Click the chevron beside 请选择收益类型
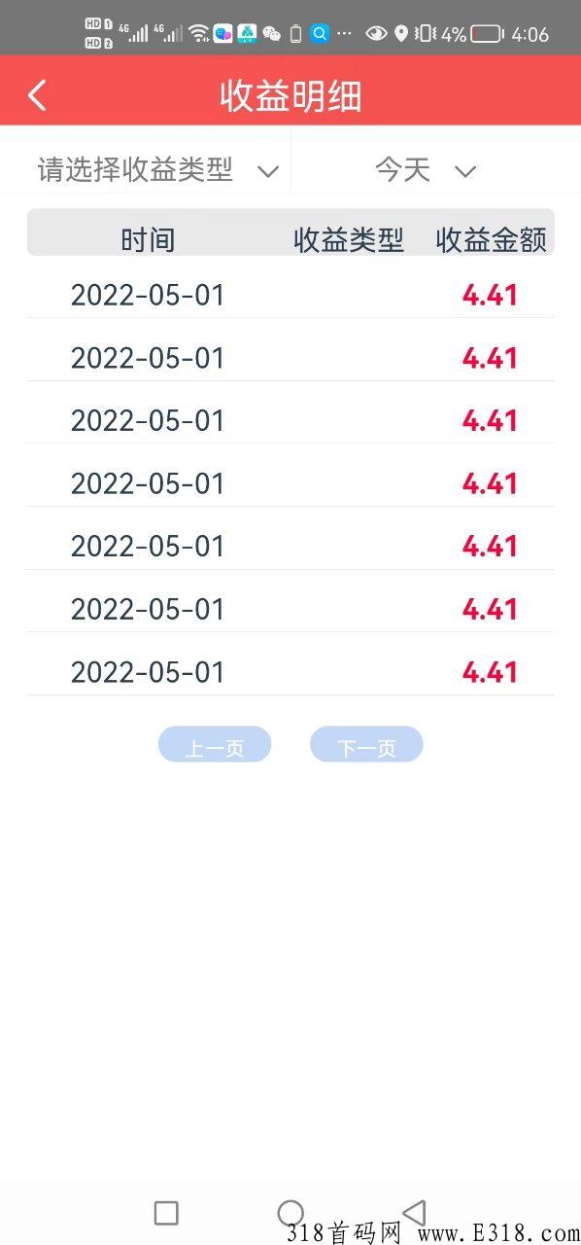 coord(268,172)
